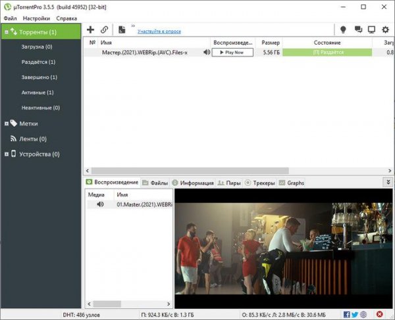395x320 pixels.
Task: Click the speaker icon in the torrent row
Action: click(207, 53)
